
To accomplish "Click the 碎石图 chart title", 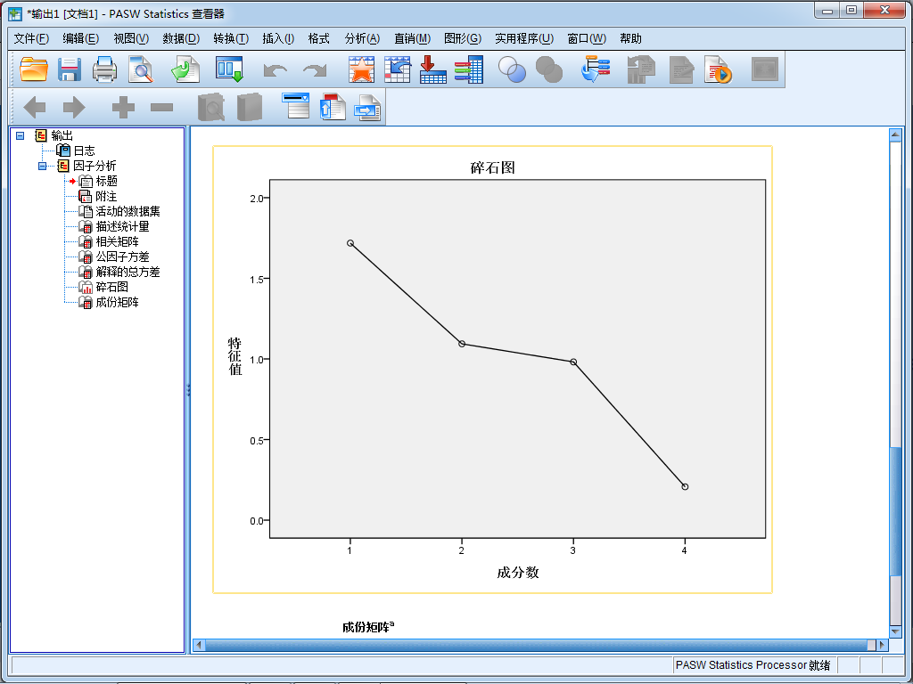I will (492, 167).
